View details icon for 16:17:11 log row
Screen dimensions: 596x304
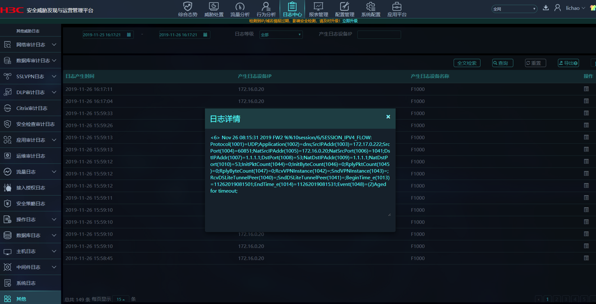tap(586, 89)
